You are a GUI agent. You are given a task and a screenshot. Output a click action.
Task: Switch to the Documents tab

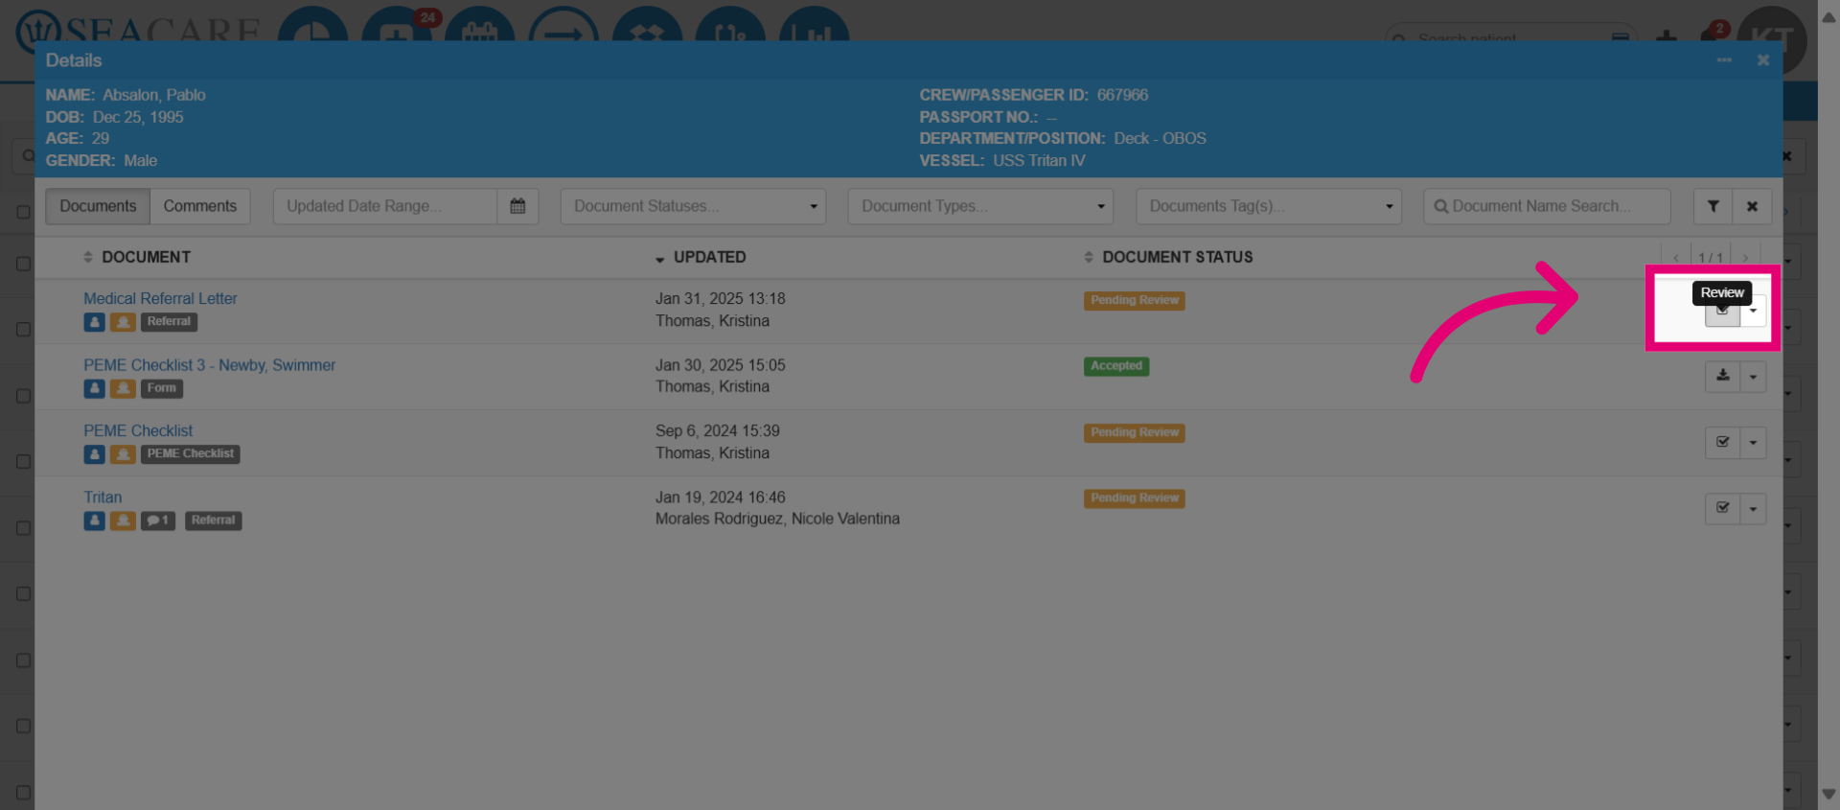[x=98, y=206]
